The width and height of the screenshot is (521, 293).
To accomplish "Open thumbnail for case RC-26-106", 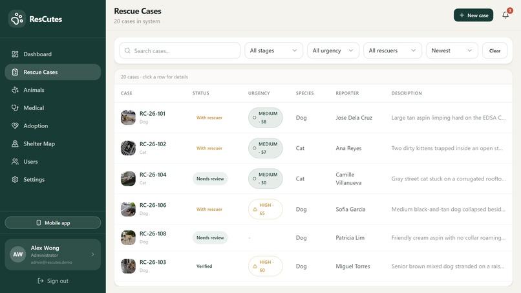I will pos(128,209).
